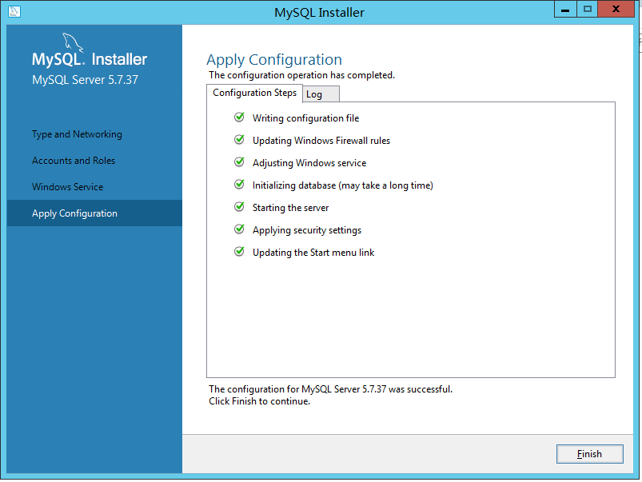The width and height of the screenshot is (642, 482).
Task: Click 'Initializing database (may take a long time)' text
Action: [343, 185]
